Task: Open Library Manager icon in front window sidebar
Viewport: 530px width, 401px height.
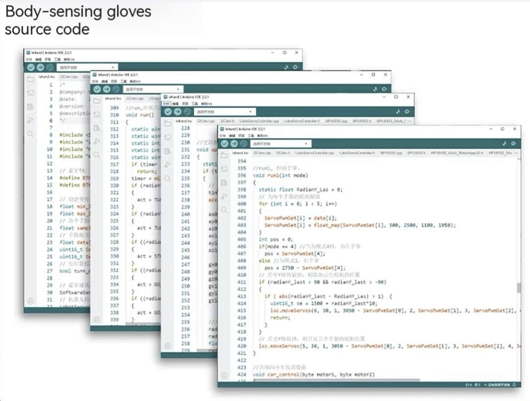Action: coord(224,182)
